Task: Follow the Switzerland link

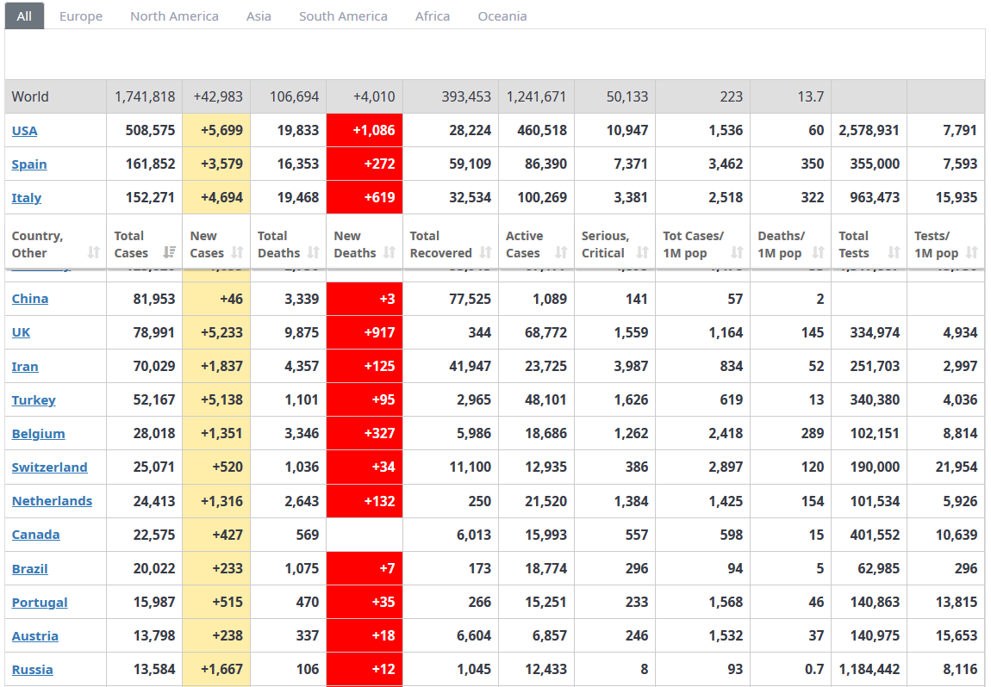Action: 50,467
